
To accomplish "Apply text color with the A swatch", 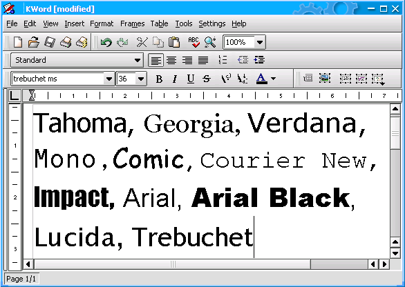I will pos(262,79).
